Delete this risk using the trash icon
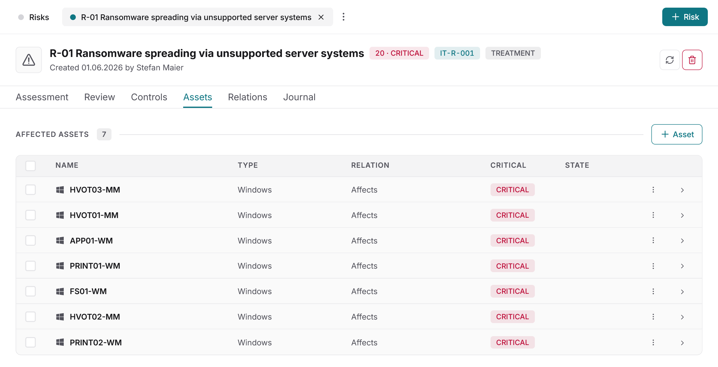The width and height of the screenshot is (718, 367). [692, 60]
